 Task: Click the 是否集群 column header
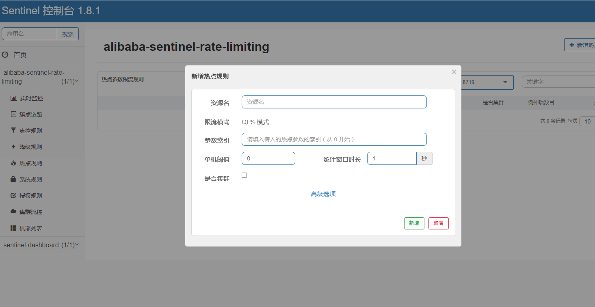pyautogui.click(x=493, y=102)
